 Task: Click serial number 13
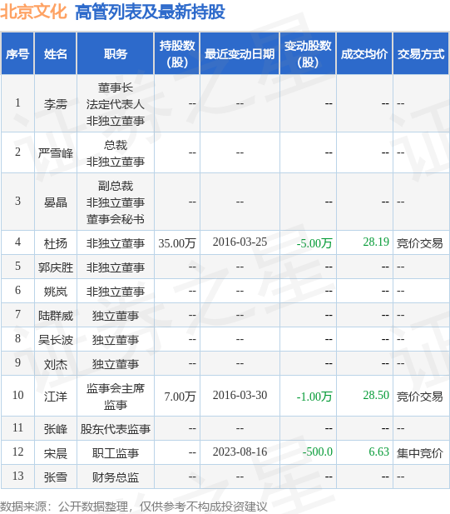coord(17,477)
